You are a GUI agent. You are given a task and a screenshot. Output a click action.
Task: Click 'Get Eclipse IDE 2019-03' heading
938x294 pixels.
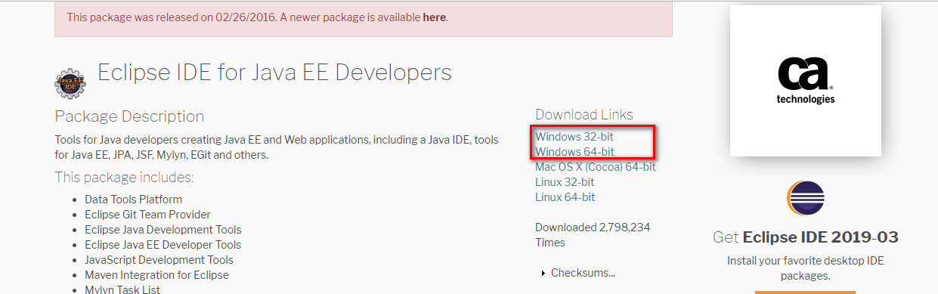pos(806,237)
